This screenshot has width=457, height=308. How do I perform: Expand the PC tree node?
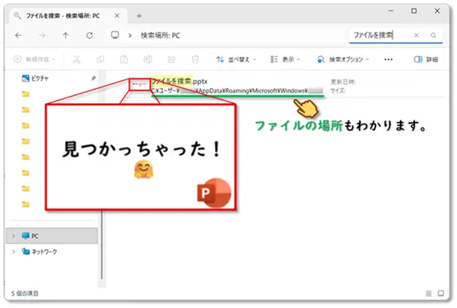(13, 236)
